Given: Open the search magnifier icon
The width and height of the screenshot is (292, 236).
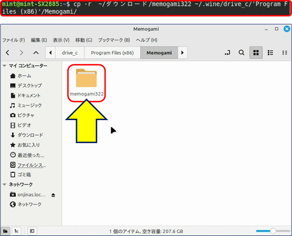Looking at the screenshot, I should tap(241, 53).
